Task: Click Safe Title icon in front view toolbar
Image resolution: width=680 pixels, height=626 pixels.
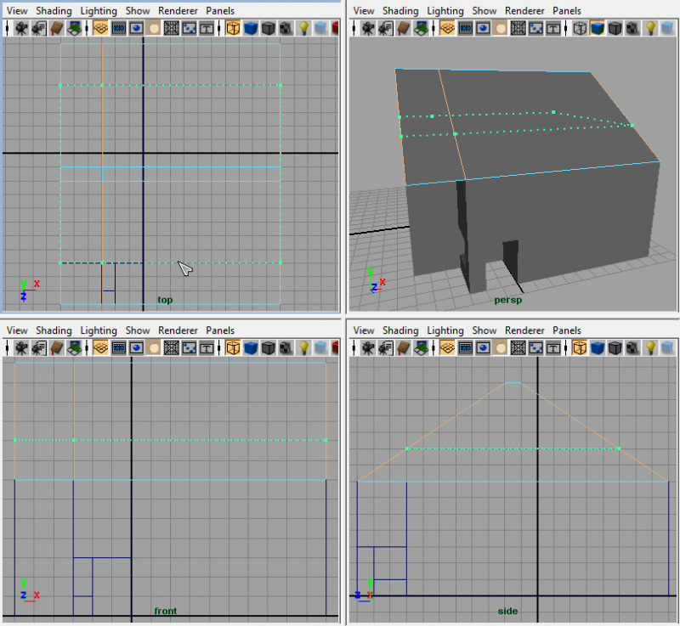Action: click(205, 347)
